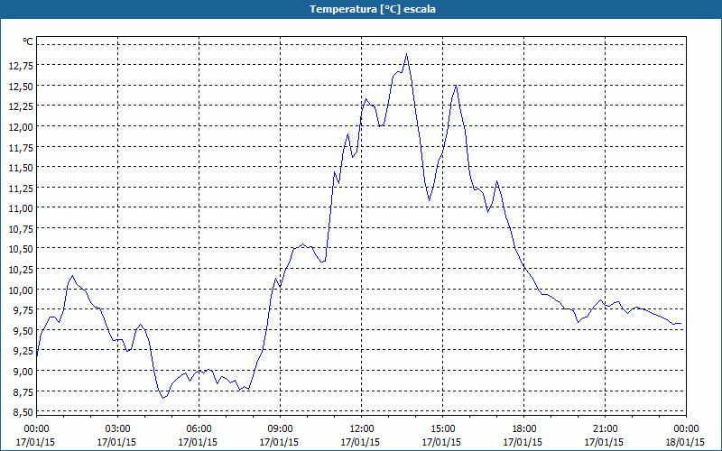The width and height of the screenshot is (722, 451).
Task: Click the 11,50 y-axis label
Action: [x=21, y=168]
